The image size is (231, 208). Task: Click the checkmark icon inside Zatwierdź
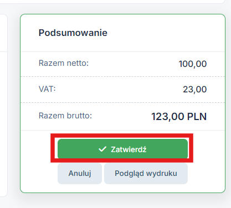(102, 149)
